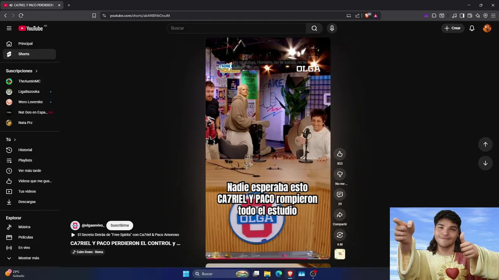Expand the Suscripciones section chevron

point(36,71)
